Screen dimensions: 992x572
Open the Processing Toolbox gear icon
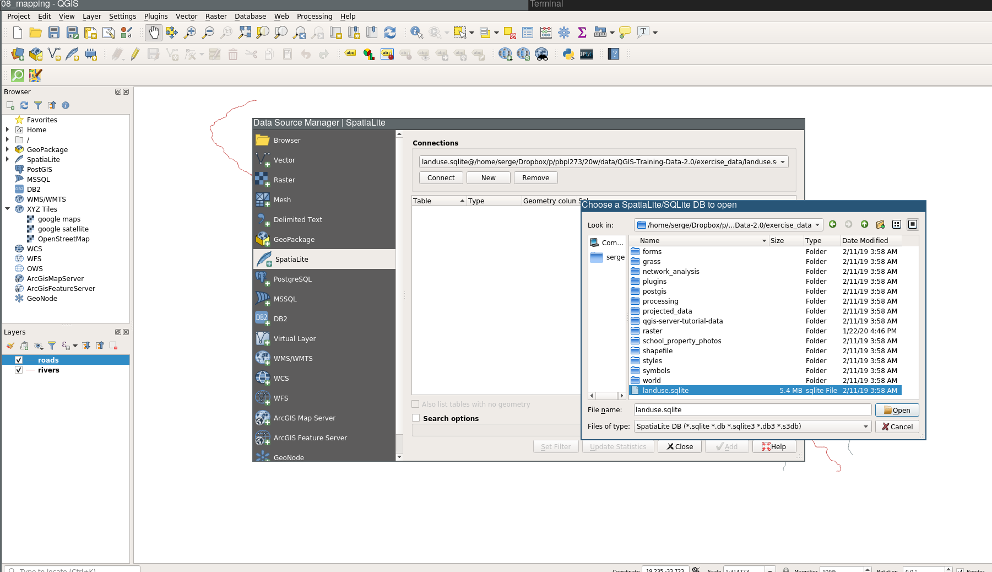564,33
